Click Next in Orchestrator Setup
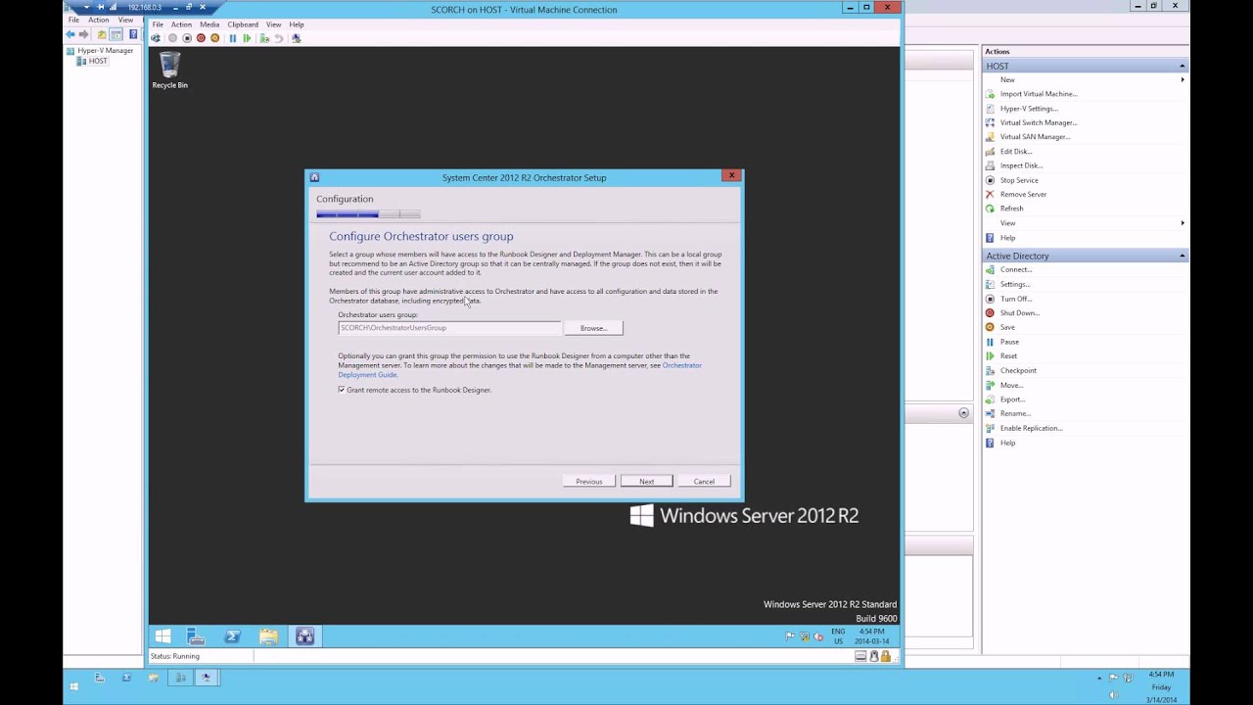Image resolution: width=1253 pixels, height=705 pixels. tap(647, 481)
